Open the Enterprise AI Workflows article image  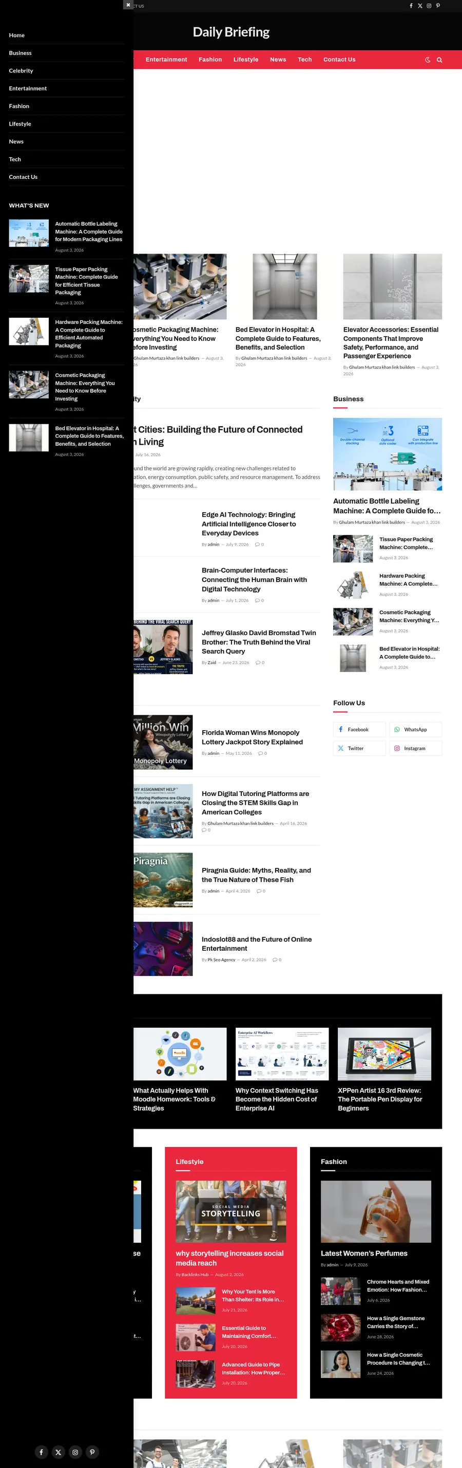point(282,1054)
